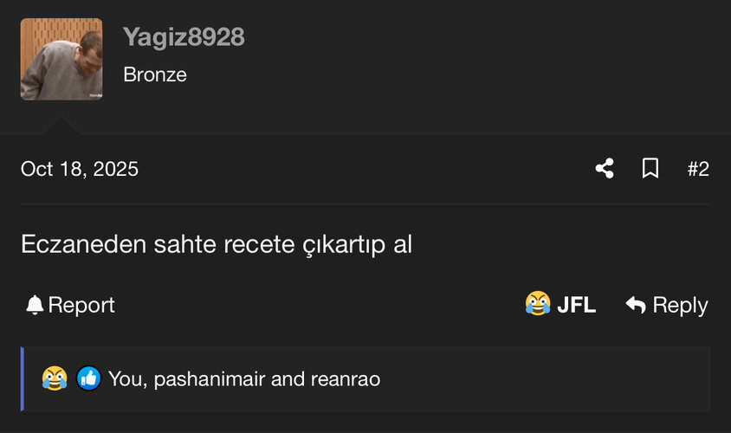
Task: Click the bell icon beside Report
Action: tap(35, 306)
